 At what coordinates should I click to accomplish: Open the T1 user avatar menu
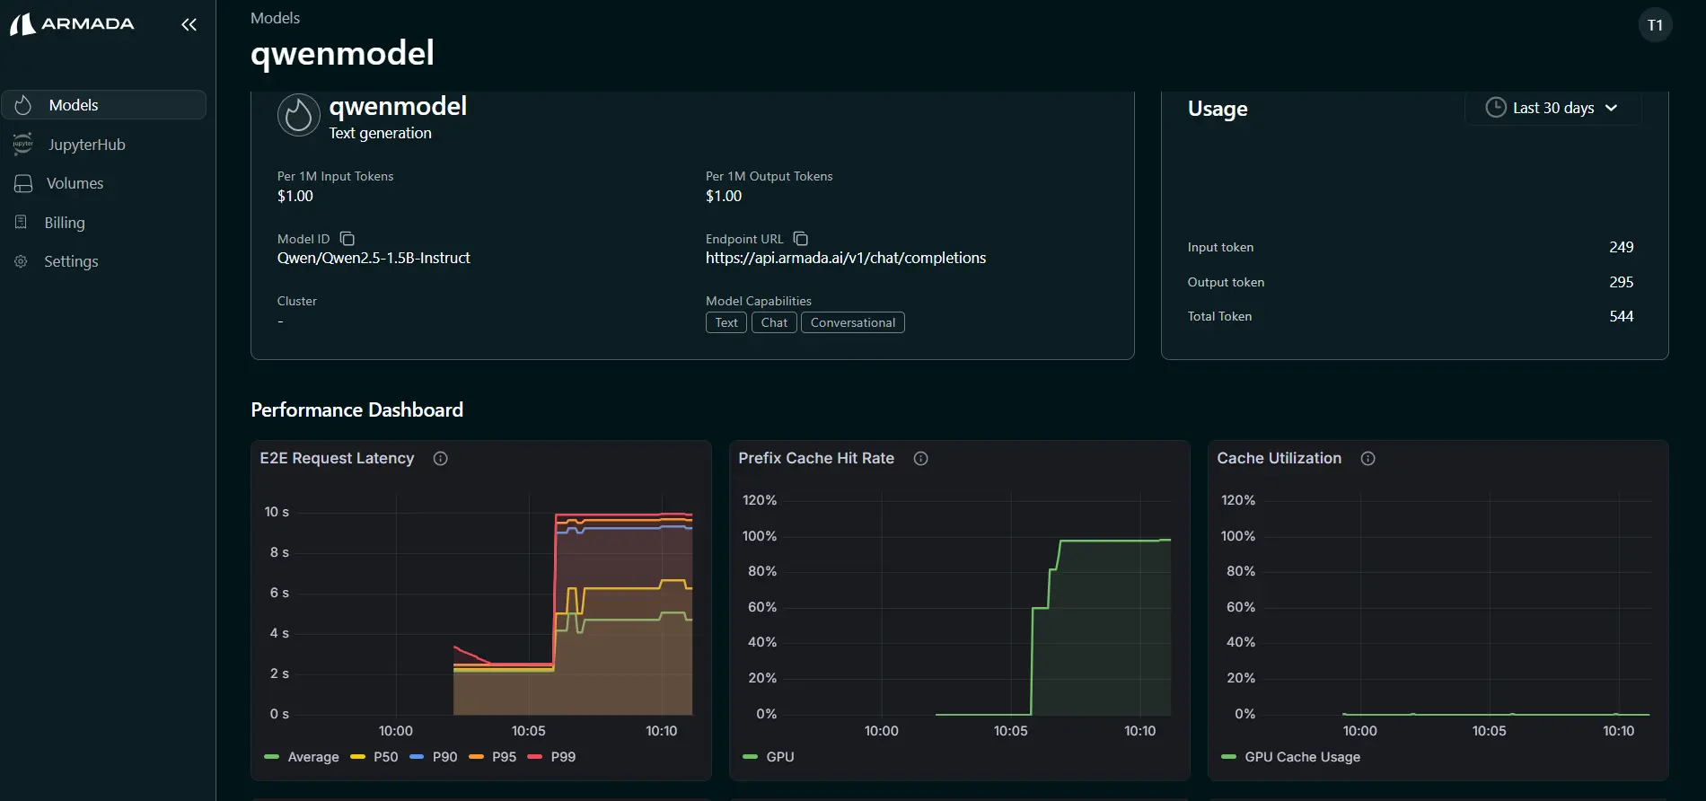(x=1655, y=25)
